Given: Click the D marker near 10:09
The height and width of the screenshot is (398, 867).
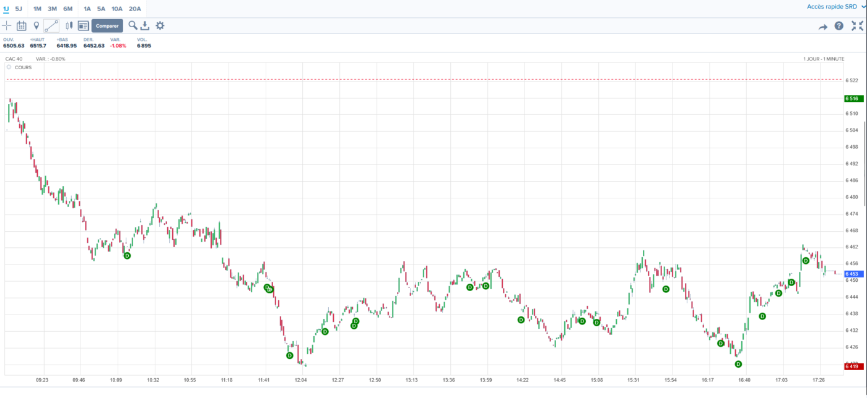Looking at the screenshot, I should click(127, 255).
